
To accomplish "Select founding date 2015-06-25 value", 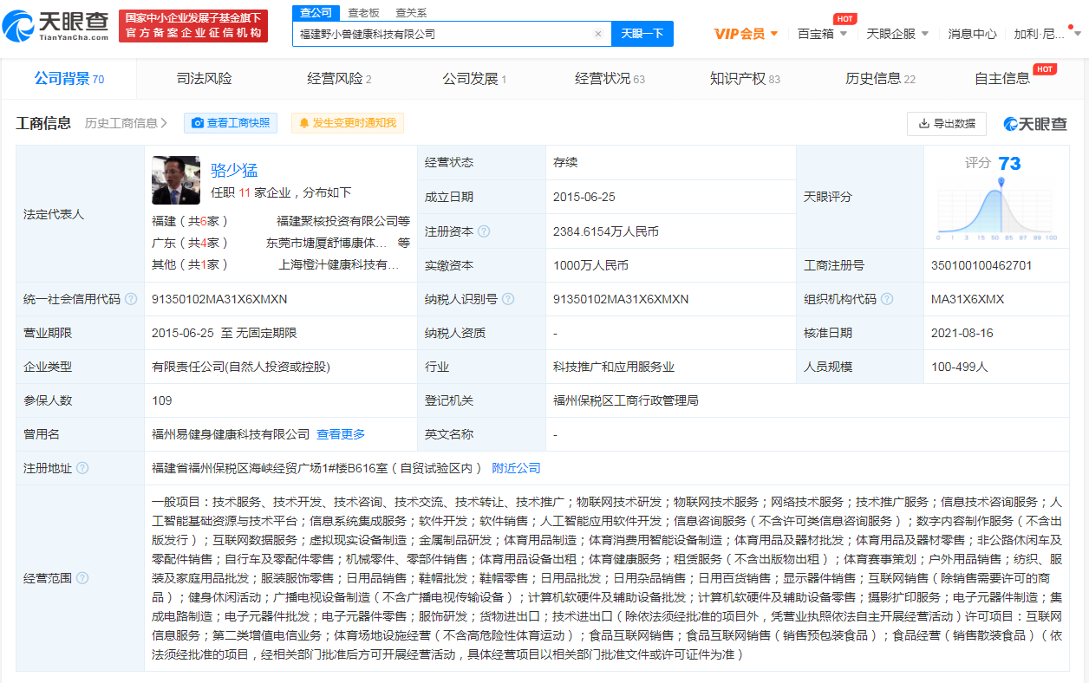I will [584, 197].
